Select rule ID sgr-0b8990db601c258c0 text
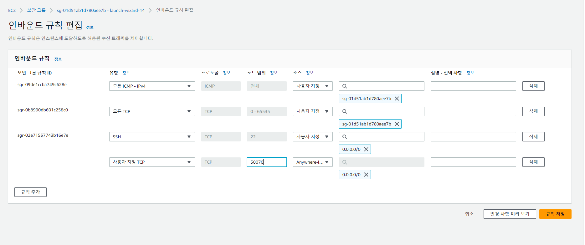The image size is (585, 245). pos(43,110)
